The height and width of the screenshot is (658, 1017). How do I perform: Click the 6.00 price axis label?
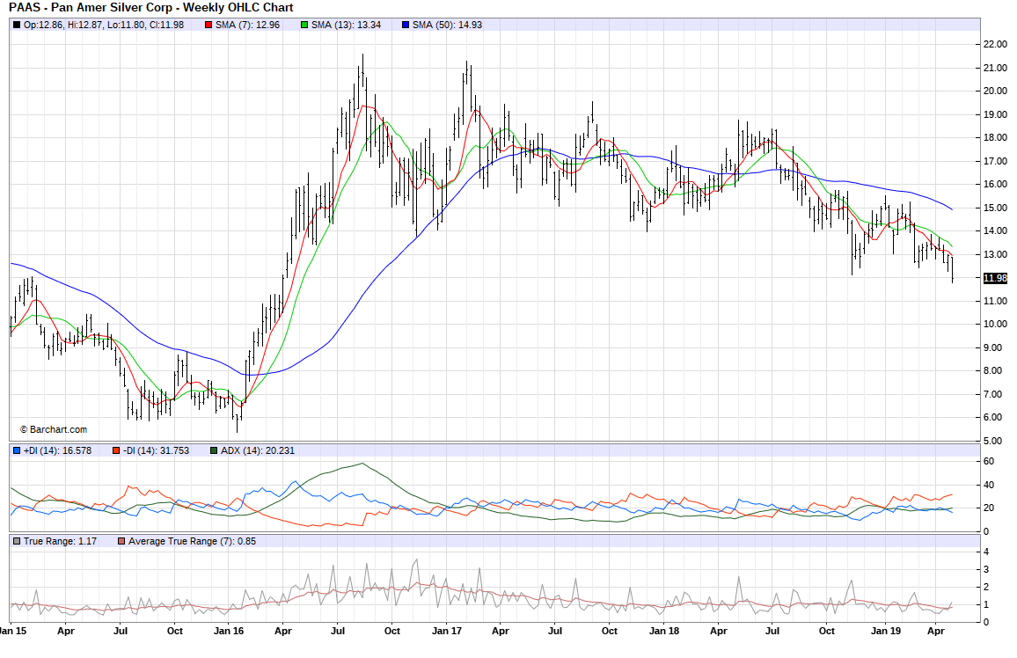tap(992, 418)
